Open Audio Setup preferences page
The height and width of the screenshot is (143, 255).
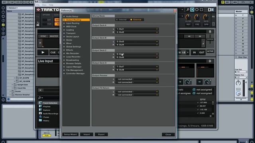[72, 17]
